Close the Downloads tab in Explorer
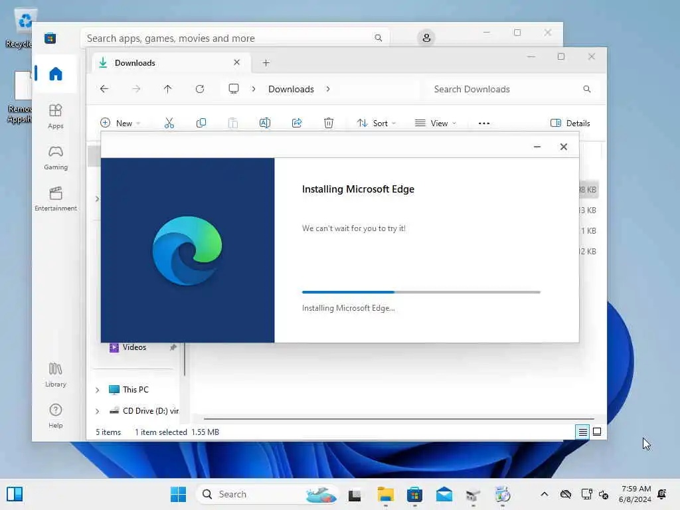 (x=237, y=62)
